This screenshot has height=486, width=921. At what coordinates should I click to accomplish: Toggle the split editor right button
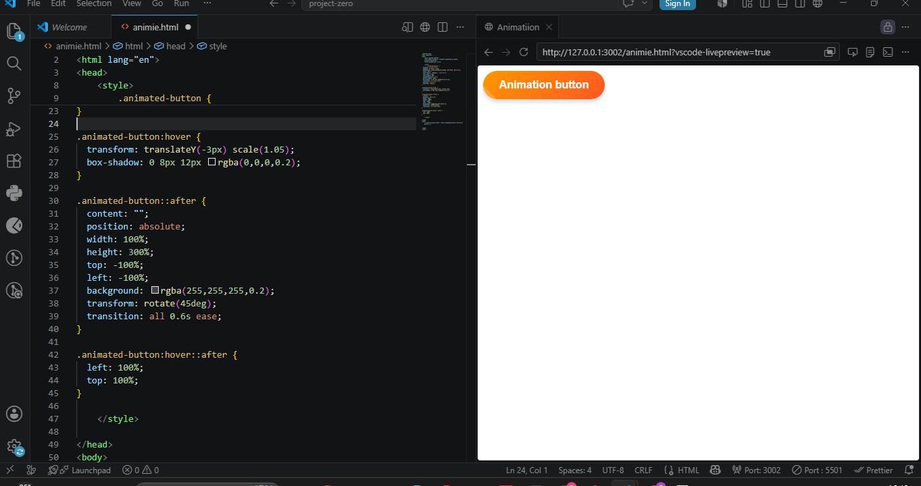(443, 27)
